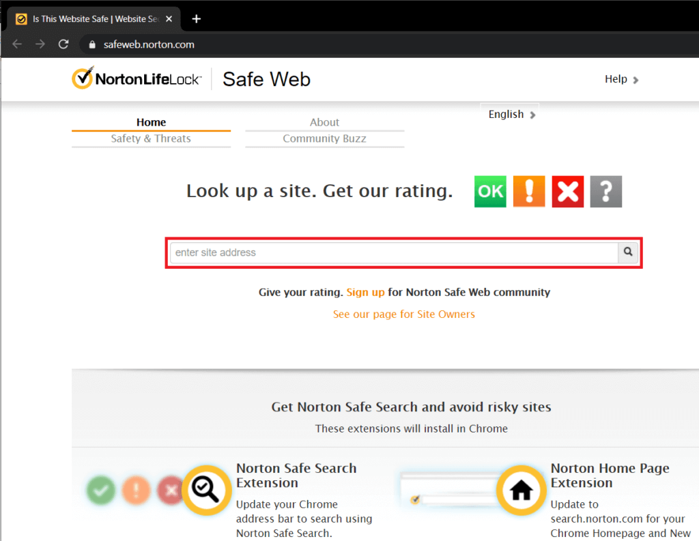Expand the English language selector
Viewport: 699px width, 541px height.
pos(511,115)
